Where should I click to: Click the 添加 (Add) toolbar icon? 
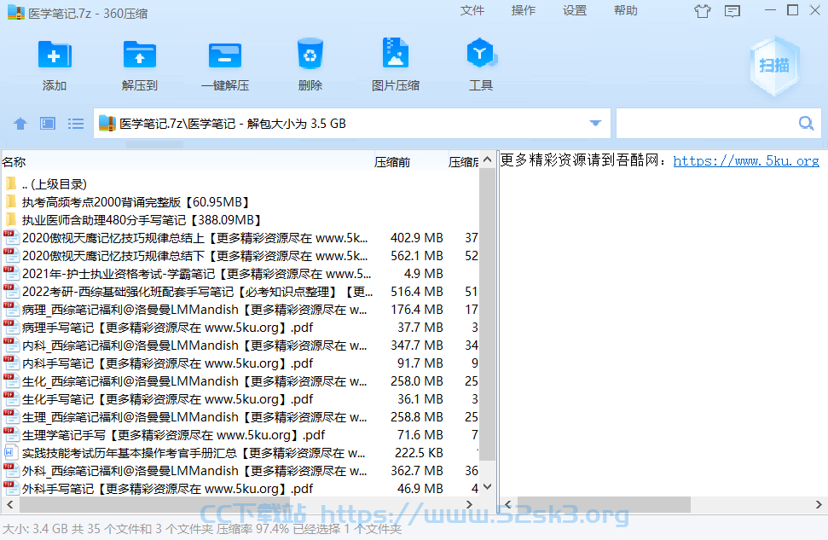(x=55, y=55)
